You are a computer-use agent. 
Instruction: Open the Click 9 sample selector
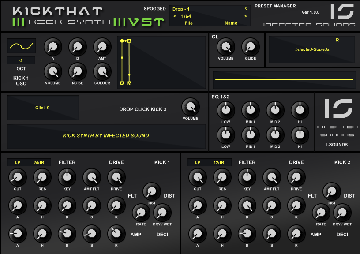pos(43,108)
